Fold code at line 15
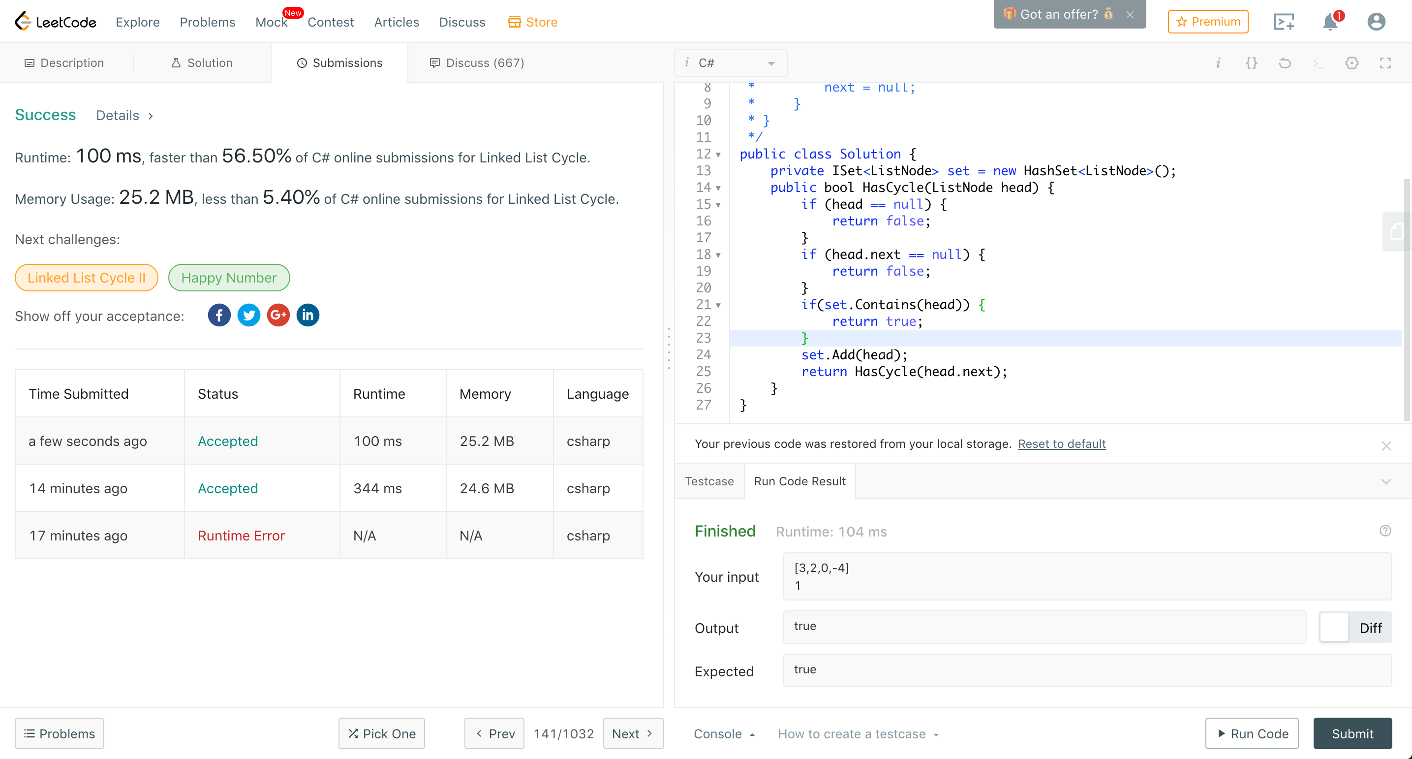This screenshot has height=759, width=1412. (718, 205)
